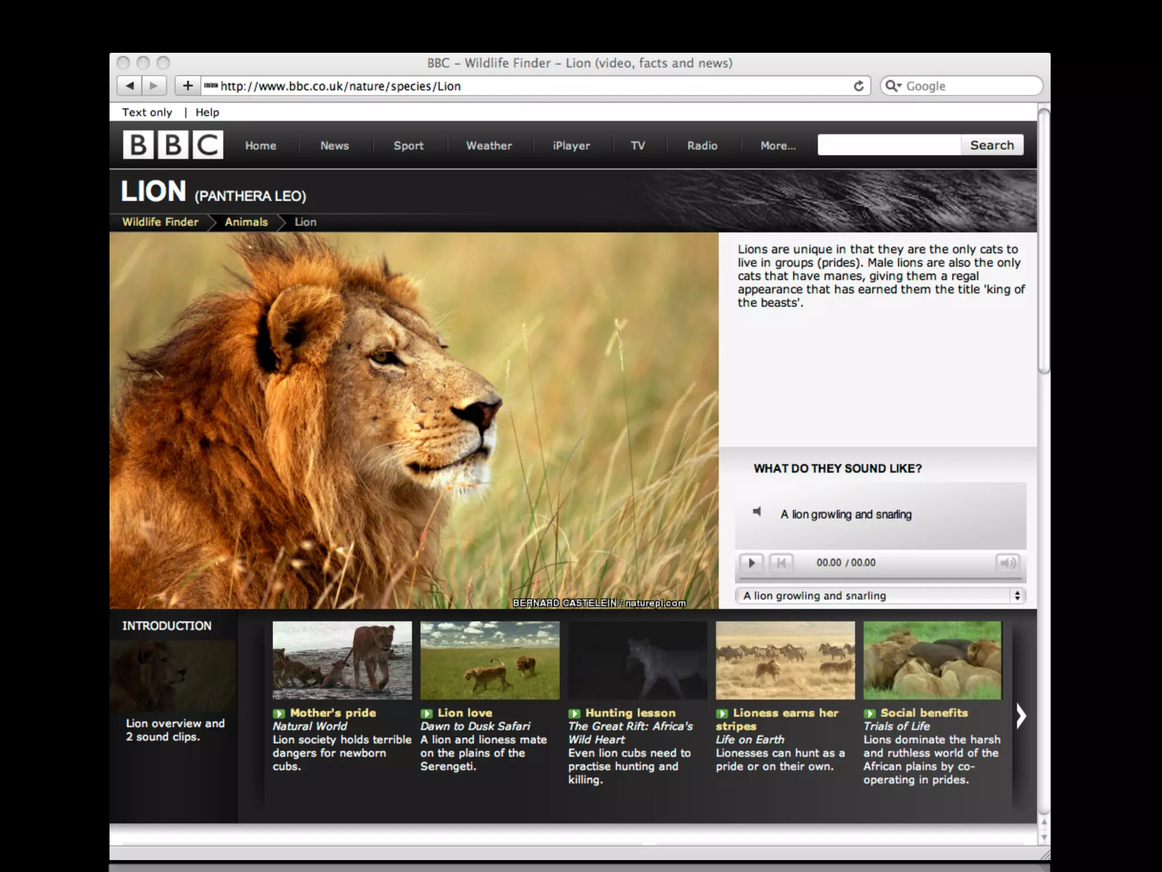Go to the Weather navigation item
Screen dimensions: 1162x872
tap(489, 145)
